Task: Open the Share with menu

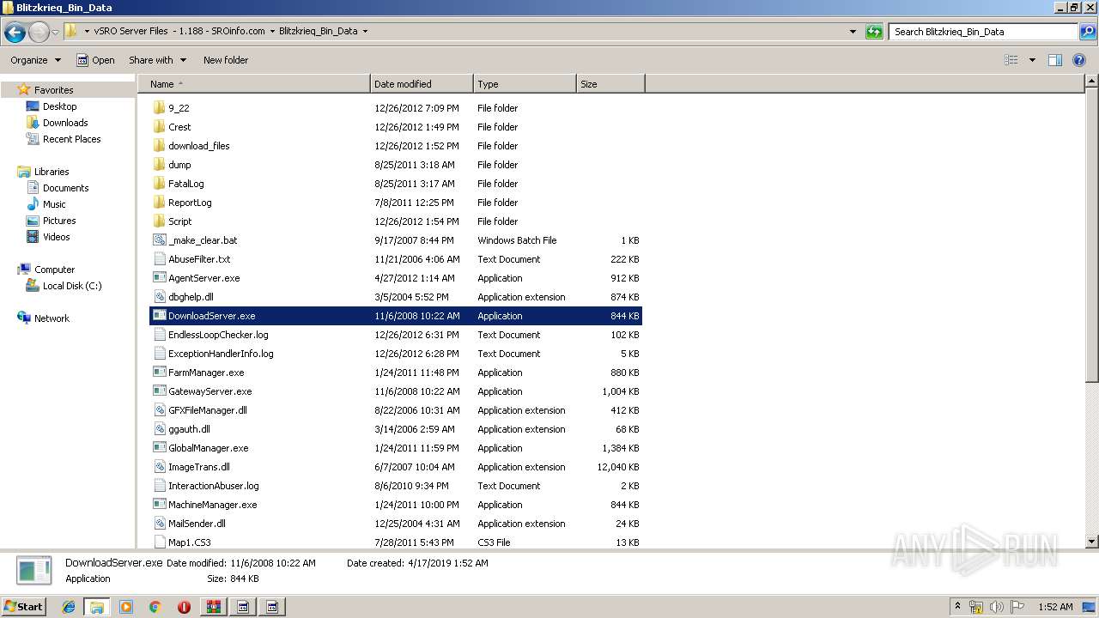Action: pos(155,60)
